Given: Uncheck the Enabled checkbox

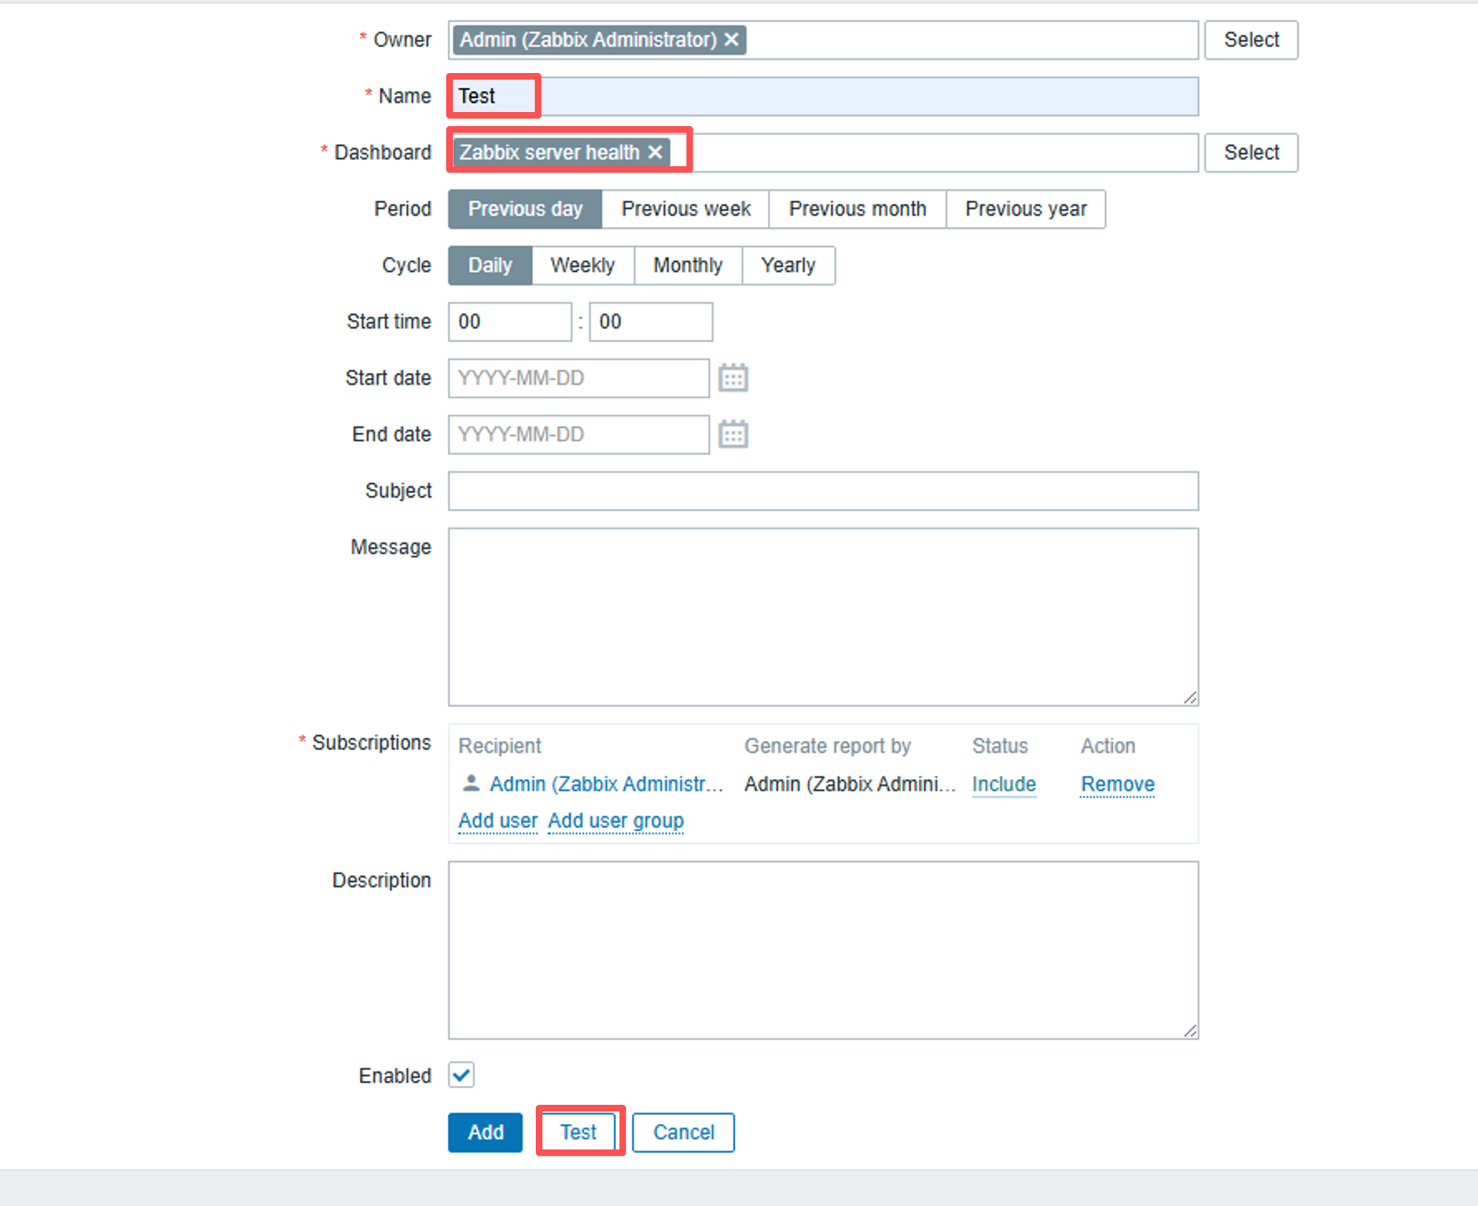Looking at the screenshot, I should point(462,1075).
